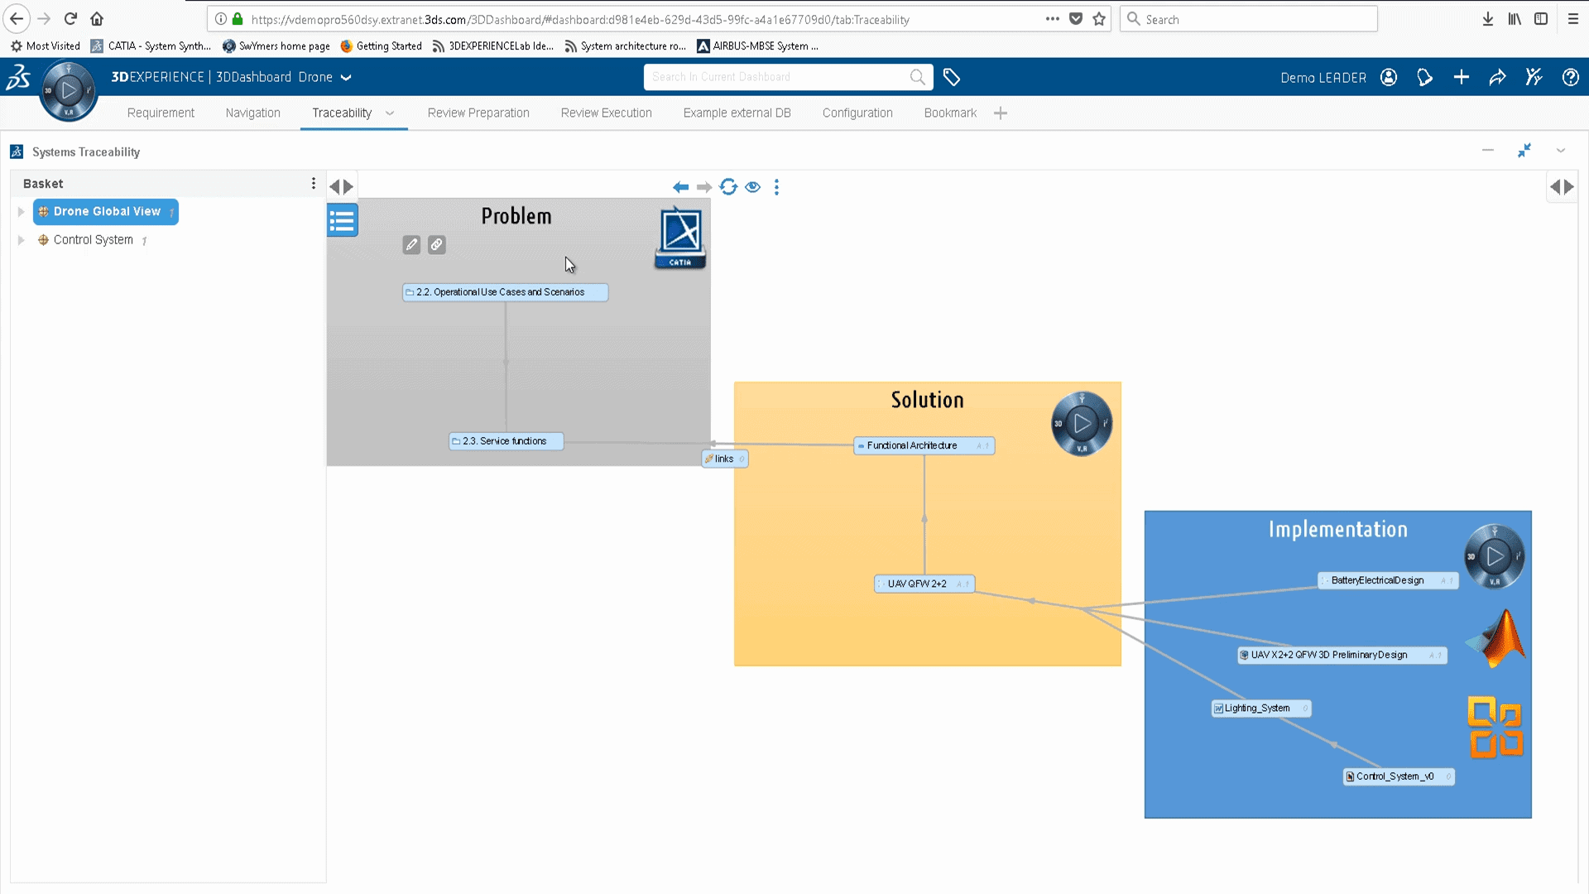Click the navigate forward arrow in toolbar

point(704,186)
